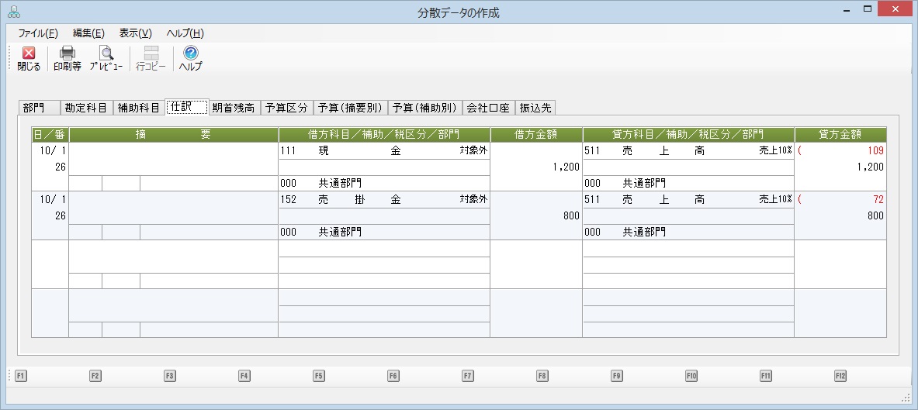Open the 編集(E) menu
This screenshot has width=918, height=410.
click(x=88, y=33)
